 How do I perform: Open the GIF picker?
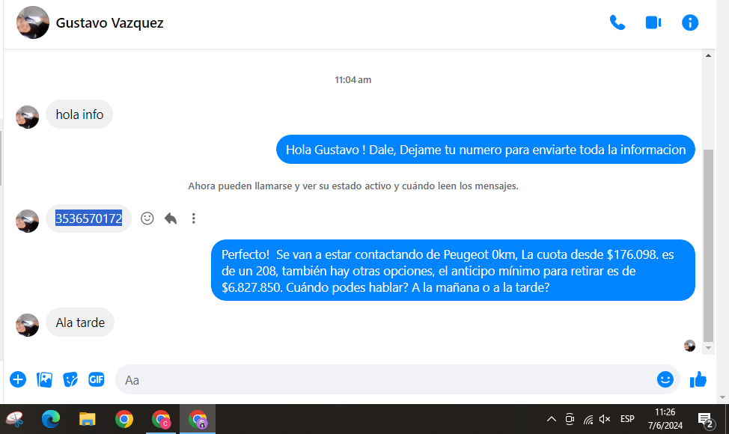97,379
